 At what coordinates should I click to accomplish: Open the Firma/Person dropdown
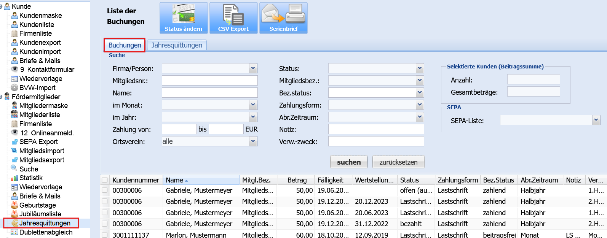pyautogui.click(x=253, y=68)
